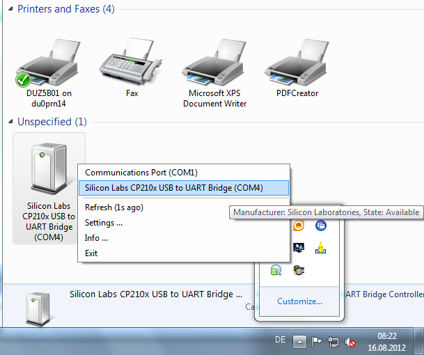Click the muted speaker volume icon

click(350, 342)
